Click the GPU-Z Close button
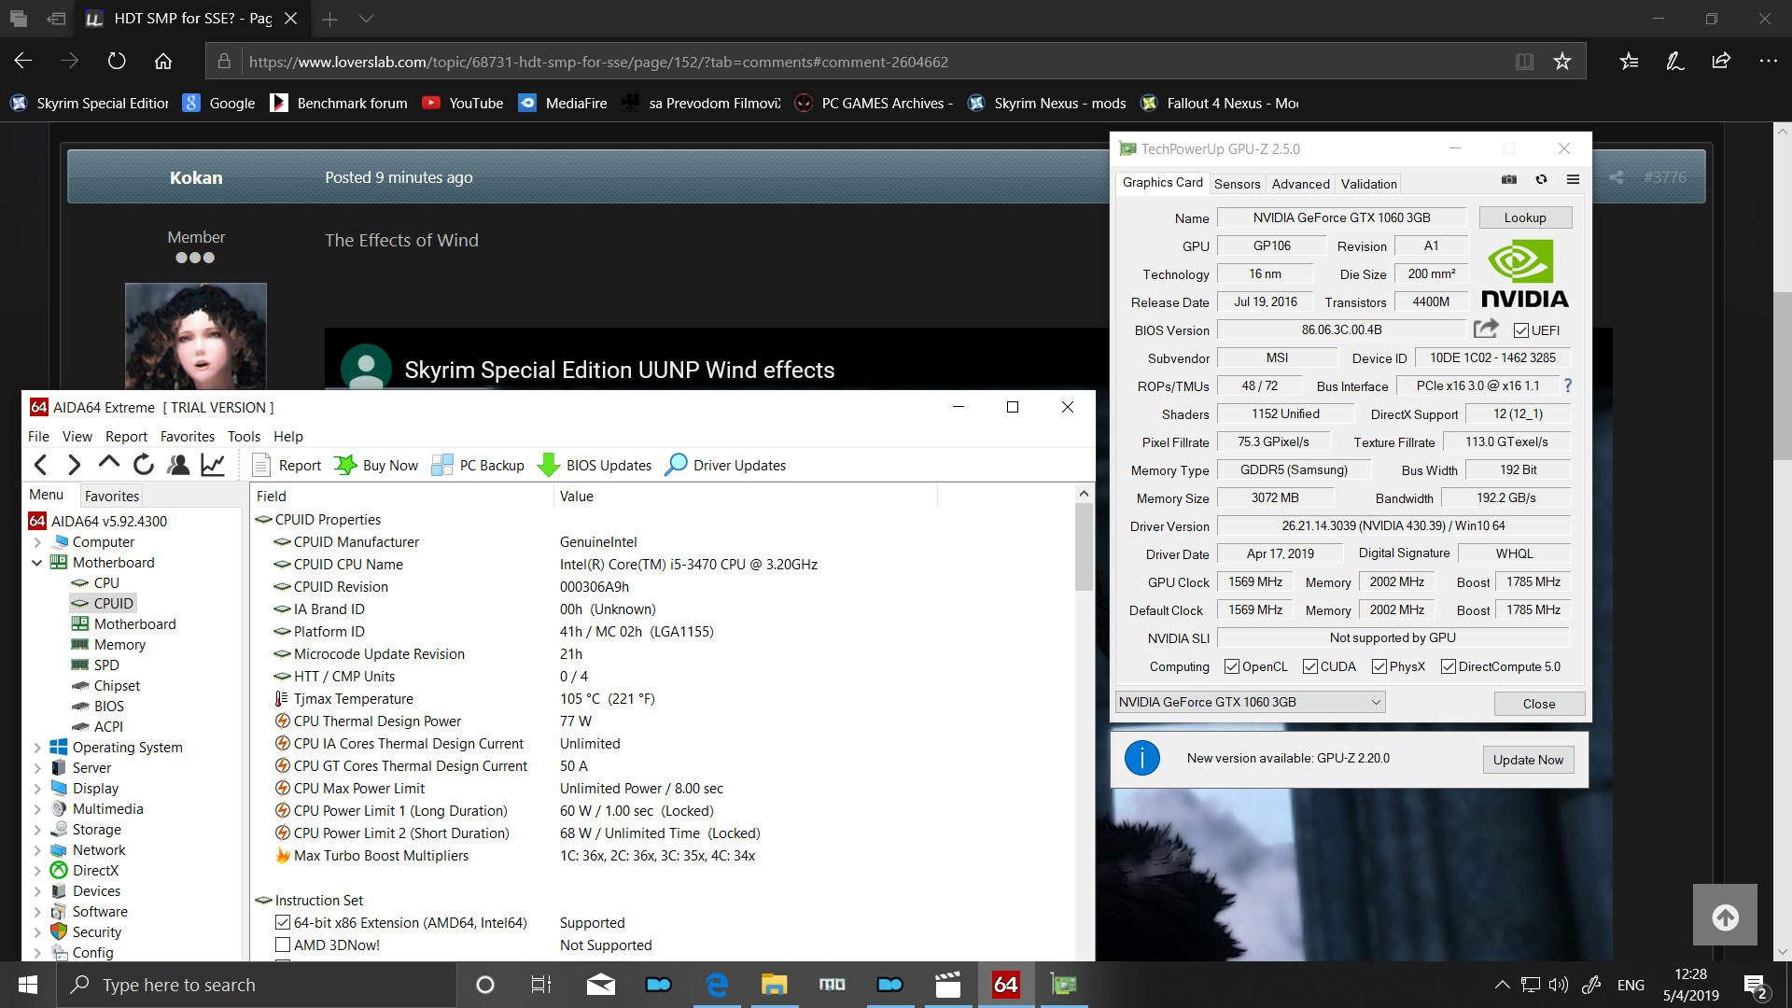The image size is (1792, 1008). click(x=1538, y=704)
